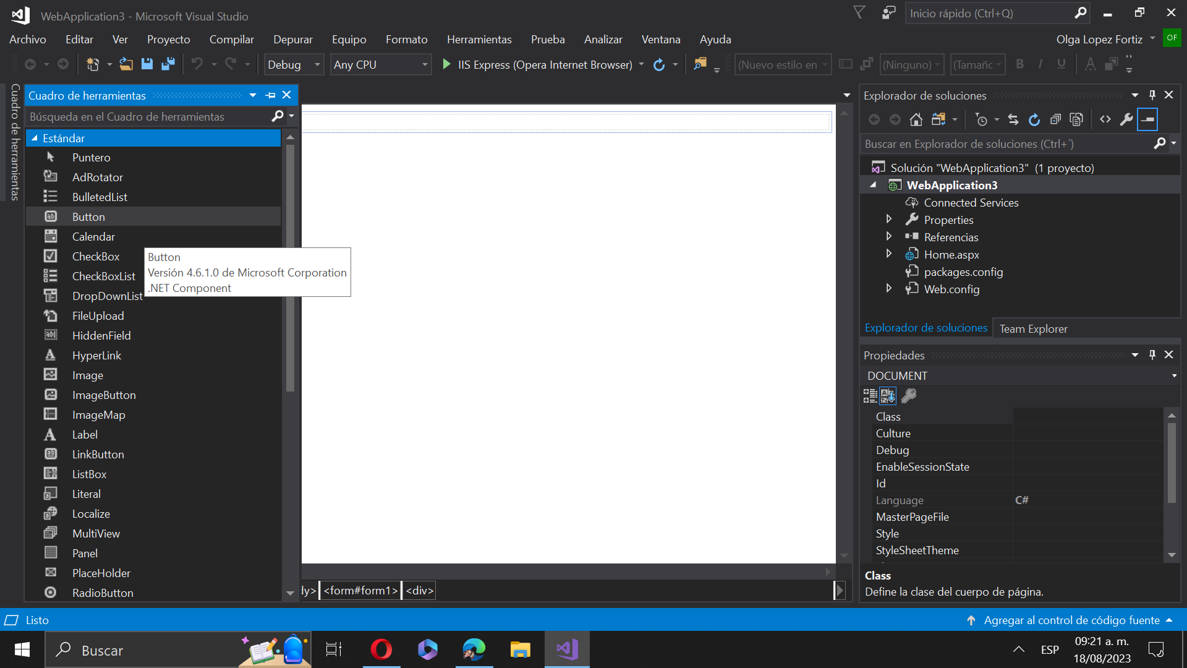Screen dimensions: 1187x668
Task: Click the Property Pages wrench in Propiedades panel
Action: pyautogui.click(x=909, y=396)
